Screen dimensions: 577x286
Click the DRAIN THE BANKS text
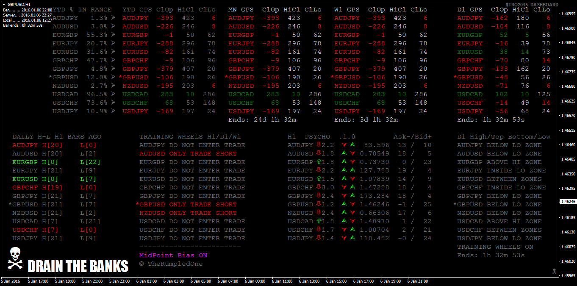click(x=78, y=267)
